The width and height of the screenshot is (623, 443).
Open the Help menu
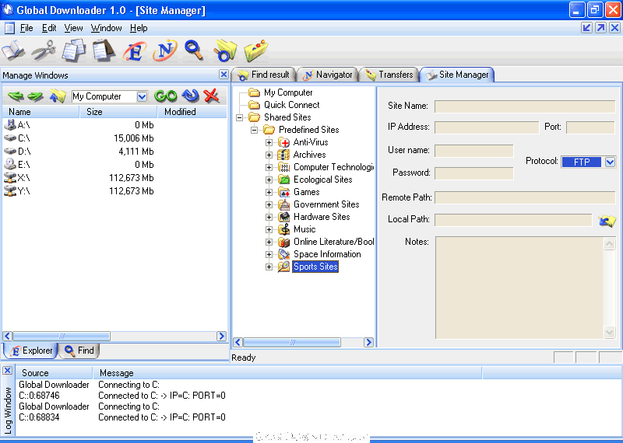[139, 28]
